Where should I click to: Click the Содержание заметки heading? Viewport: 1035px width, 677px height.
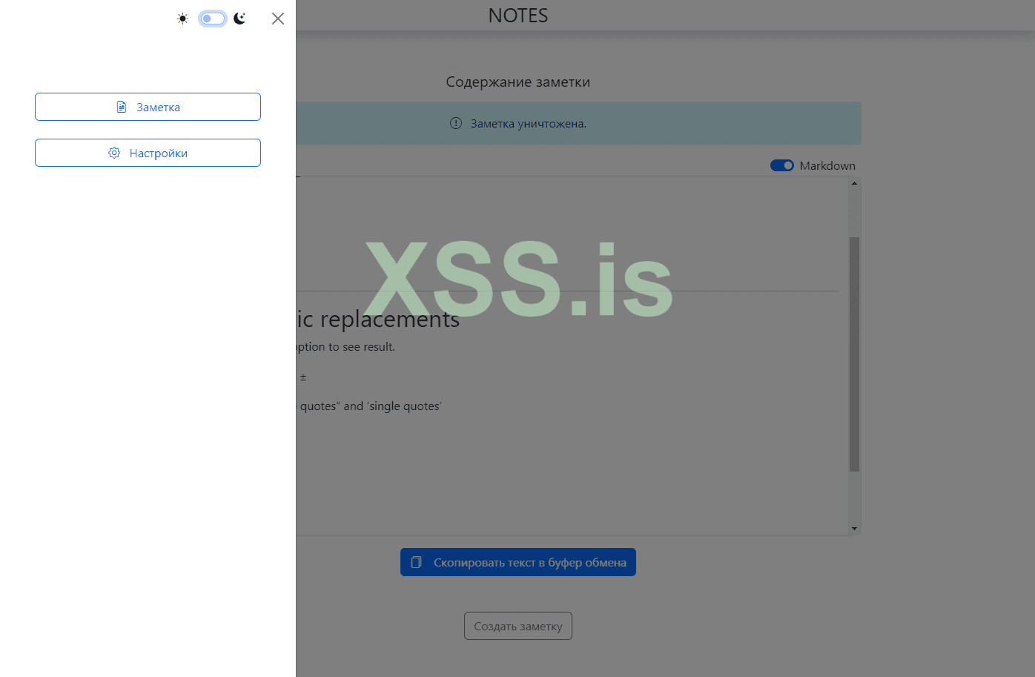click(518, 82)
